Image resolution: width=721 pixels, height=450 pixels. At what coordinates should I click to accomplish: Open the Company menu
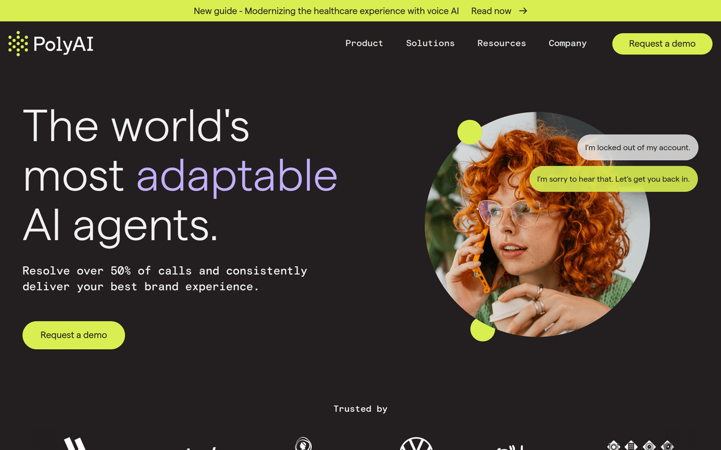(568, 43)
